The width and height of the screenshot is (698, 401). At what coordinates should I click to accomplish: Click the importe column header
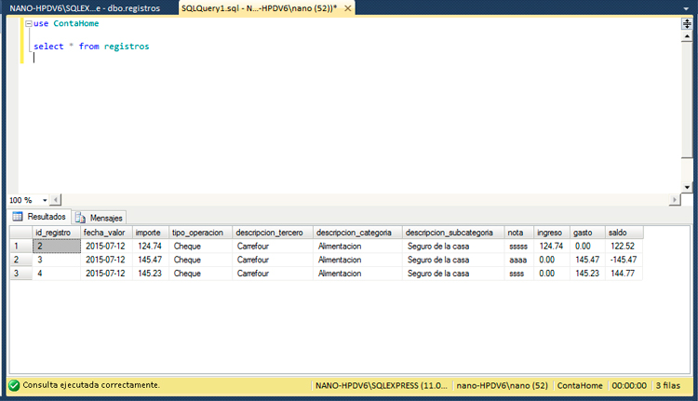pos(151,233)
